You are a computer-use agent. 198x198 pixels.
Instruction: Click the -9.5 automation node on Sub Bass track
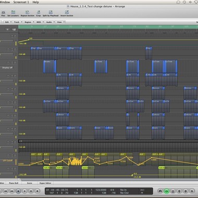click(x=132, y=175)
